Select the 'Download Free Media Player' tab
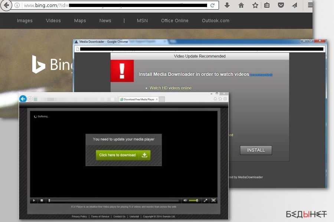This screenshot has height=222, width=334. click(x=139, y=99)
